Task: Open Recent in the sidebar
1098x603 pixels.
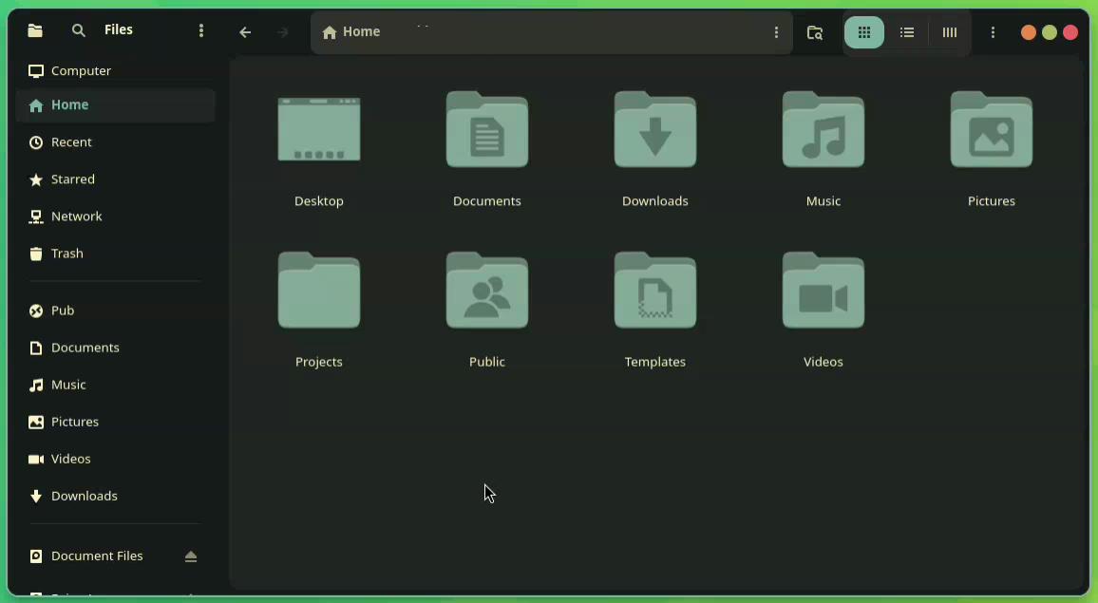Action: pos(115,142)
